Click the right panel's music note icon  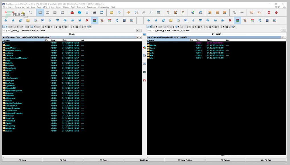(x=260, y=20)
